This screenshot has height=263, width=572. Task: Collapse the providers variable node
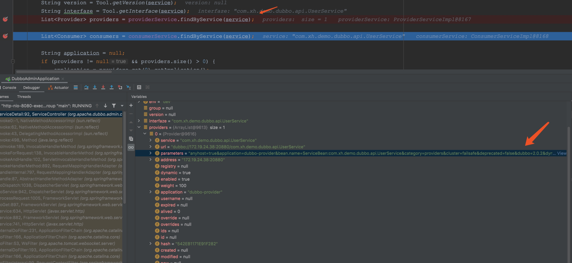(139, 127)
